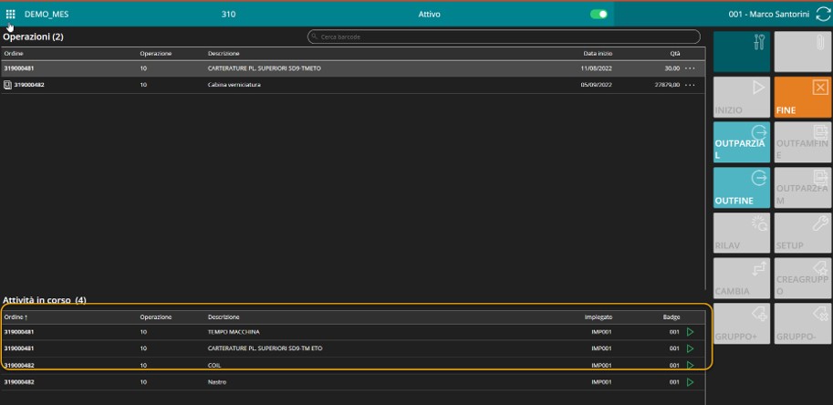Screen dimensions: 833x405
Task: Open more options for Cabina verniciatura row
Action: (690, 85)
